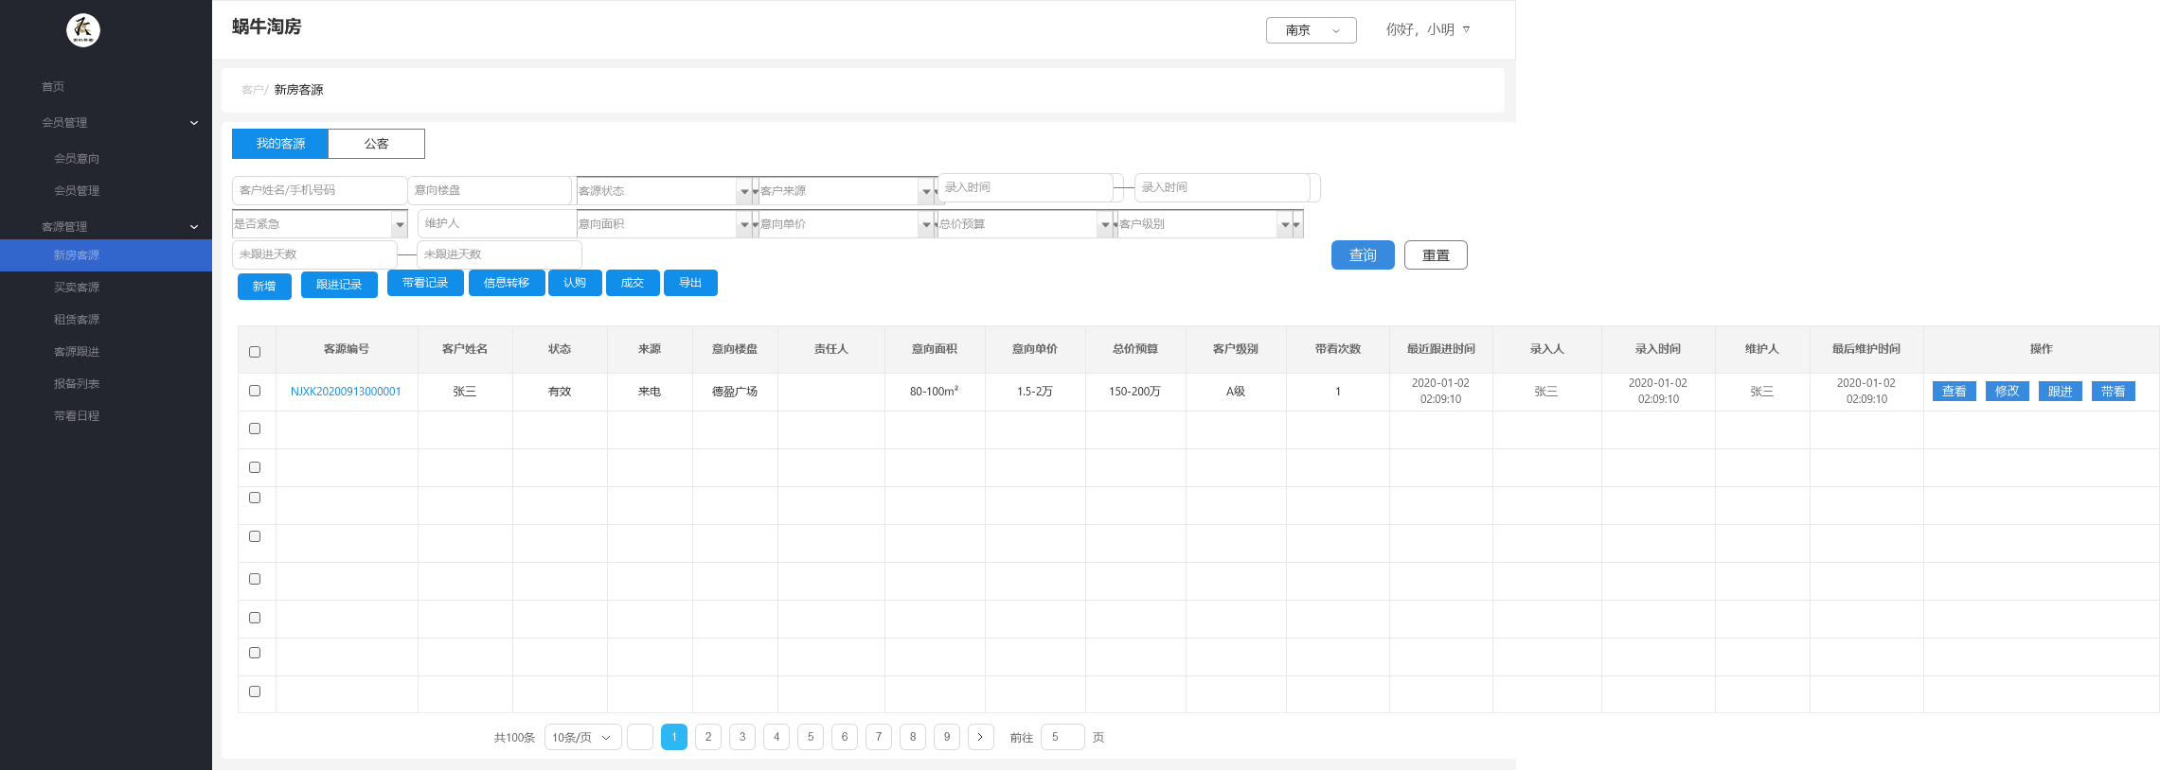Viewport: 2160px width, 770px height.
Task: Select 新房客源 in the sidebar
Action: coord(106,255)
